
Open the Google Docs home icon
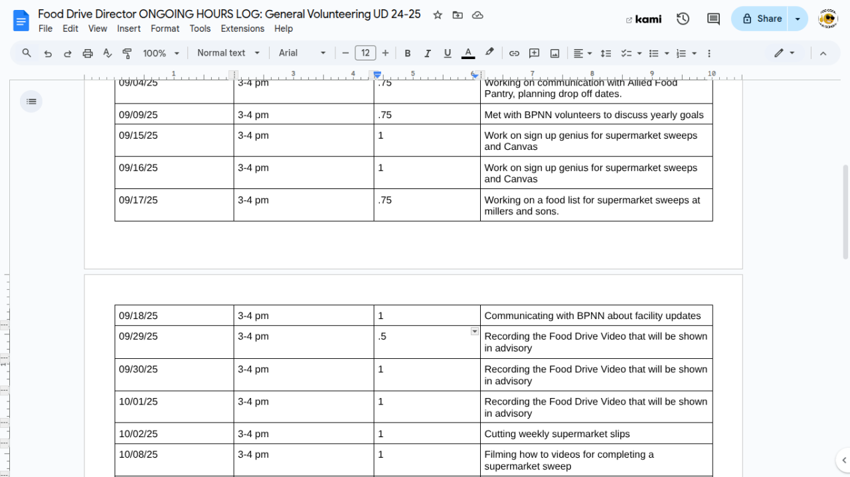click(x=21, y=21)
